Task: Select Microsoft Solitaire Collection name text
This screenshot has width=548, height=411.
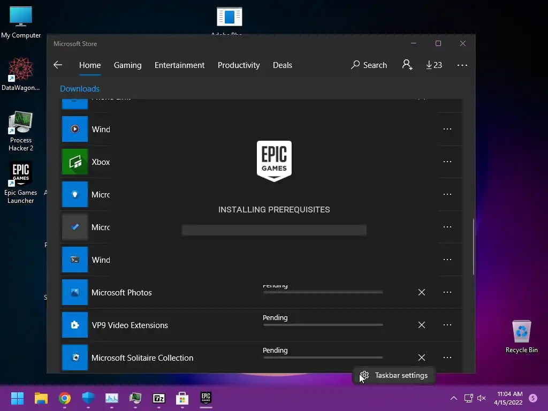Action: pos(142,358)
